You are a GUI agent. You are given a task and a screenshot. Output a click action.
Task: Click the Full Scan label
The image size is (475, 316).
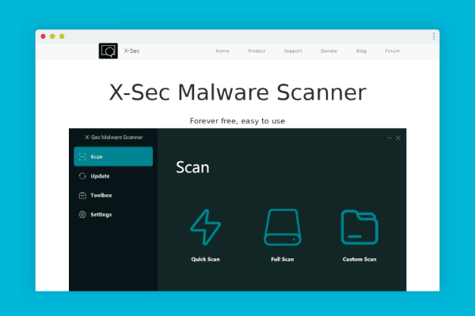[x=283, y=259]
